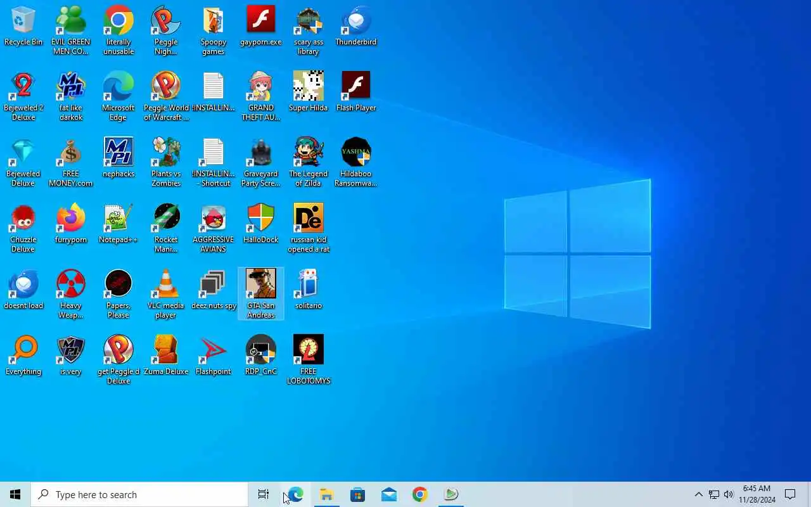Image resolution: width=811 pixels, height=507 pixels.
Task: Select the Firefox shortcut labeled furryporn
Action: (71, 224)
